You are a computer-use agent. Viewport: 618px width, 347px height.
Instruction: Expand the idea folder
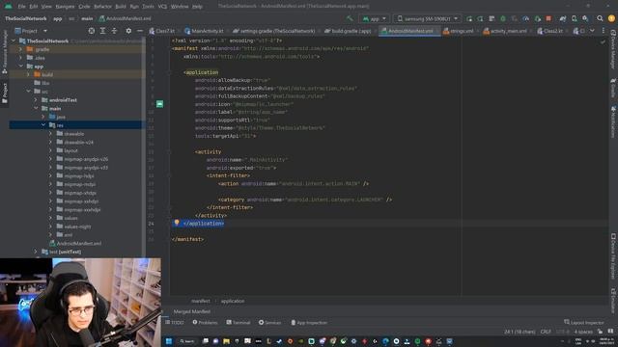[20, 58]
